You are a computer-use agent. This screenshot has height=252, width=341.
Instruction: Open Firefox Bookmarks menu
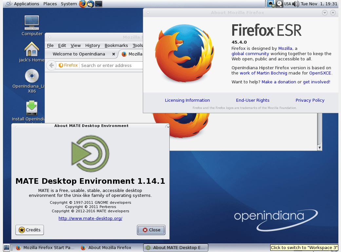pos(116,45)
